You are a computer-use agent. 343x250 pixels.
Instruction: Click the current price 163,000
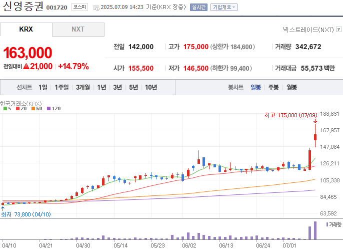pos(28,53)
